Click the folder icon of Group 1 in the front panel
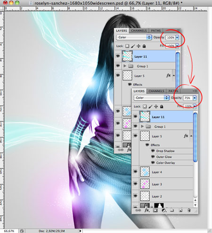This screenshot has height=233, width=212. tap(148, 126)
